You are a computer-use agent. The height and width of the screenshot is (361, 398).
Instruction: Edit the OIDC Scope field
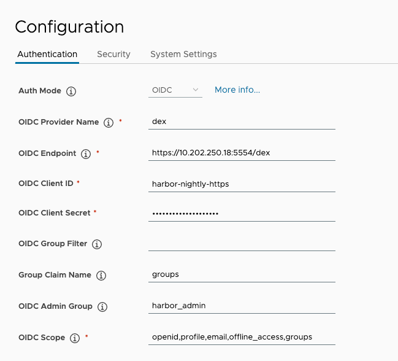click(x=242, y=337)
